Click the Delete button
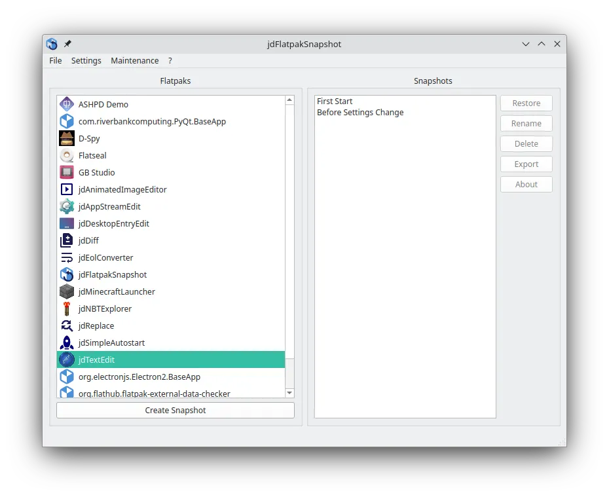The image size is (609, 497). [526, 143]
